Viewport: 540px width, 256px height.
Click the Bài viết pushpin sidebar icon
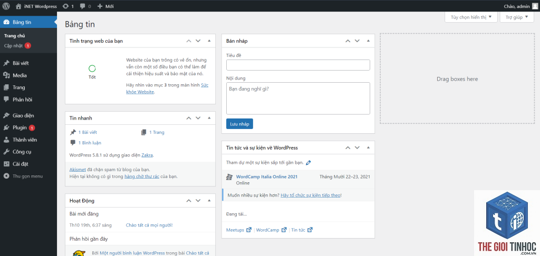pyautogui.click(x=6, y=63)
